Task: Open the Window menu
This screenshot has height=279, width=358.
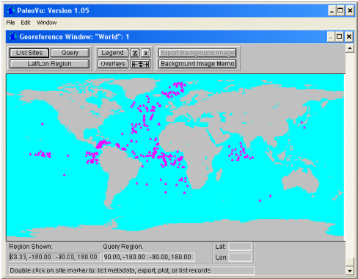Action: [x=47, y=23]
